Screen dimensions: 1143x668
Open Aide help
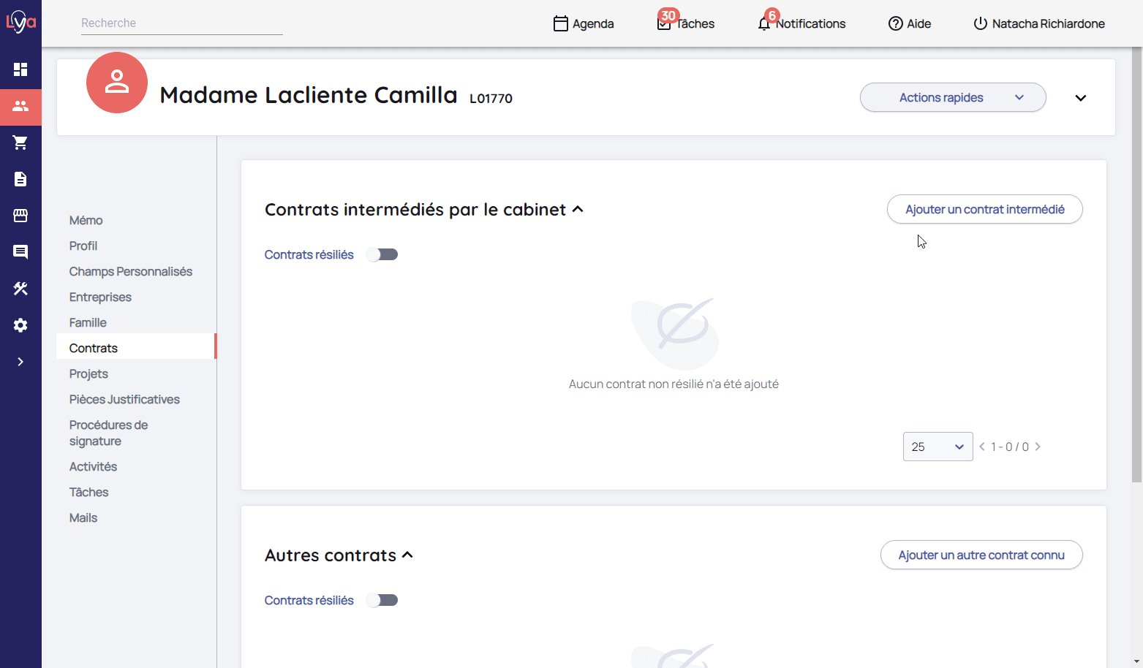coord(910,23)
